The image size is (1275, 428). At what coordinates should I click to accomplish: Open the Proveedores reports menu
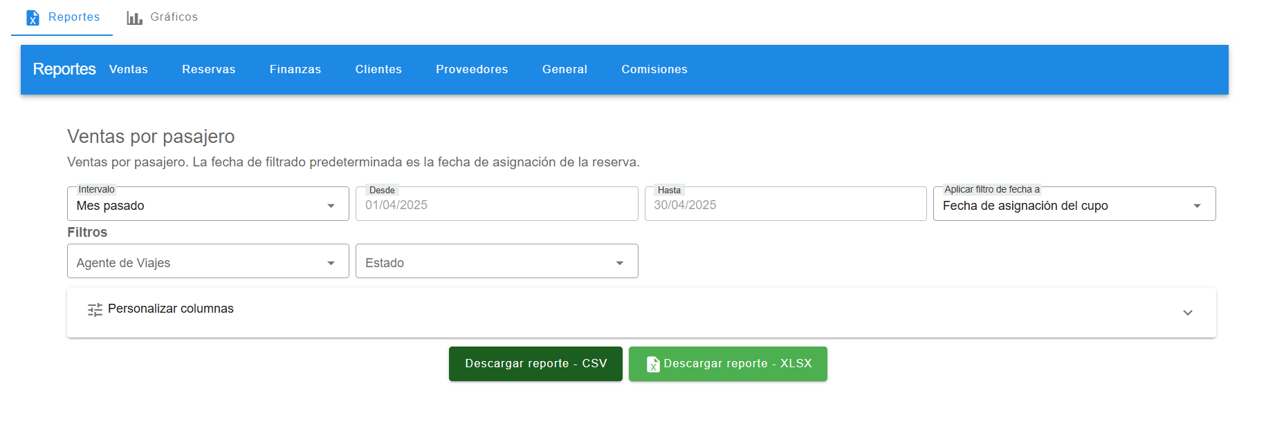(472, 70)
